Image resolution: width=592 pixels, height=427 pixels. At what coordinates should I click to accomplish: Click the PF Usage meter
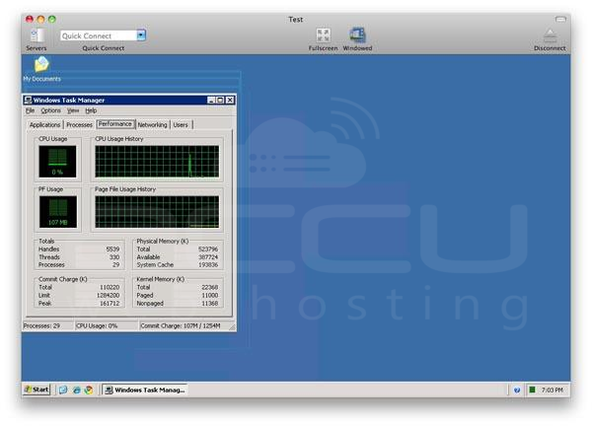coord(57,212)
